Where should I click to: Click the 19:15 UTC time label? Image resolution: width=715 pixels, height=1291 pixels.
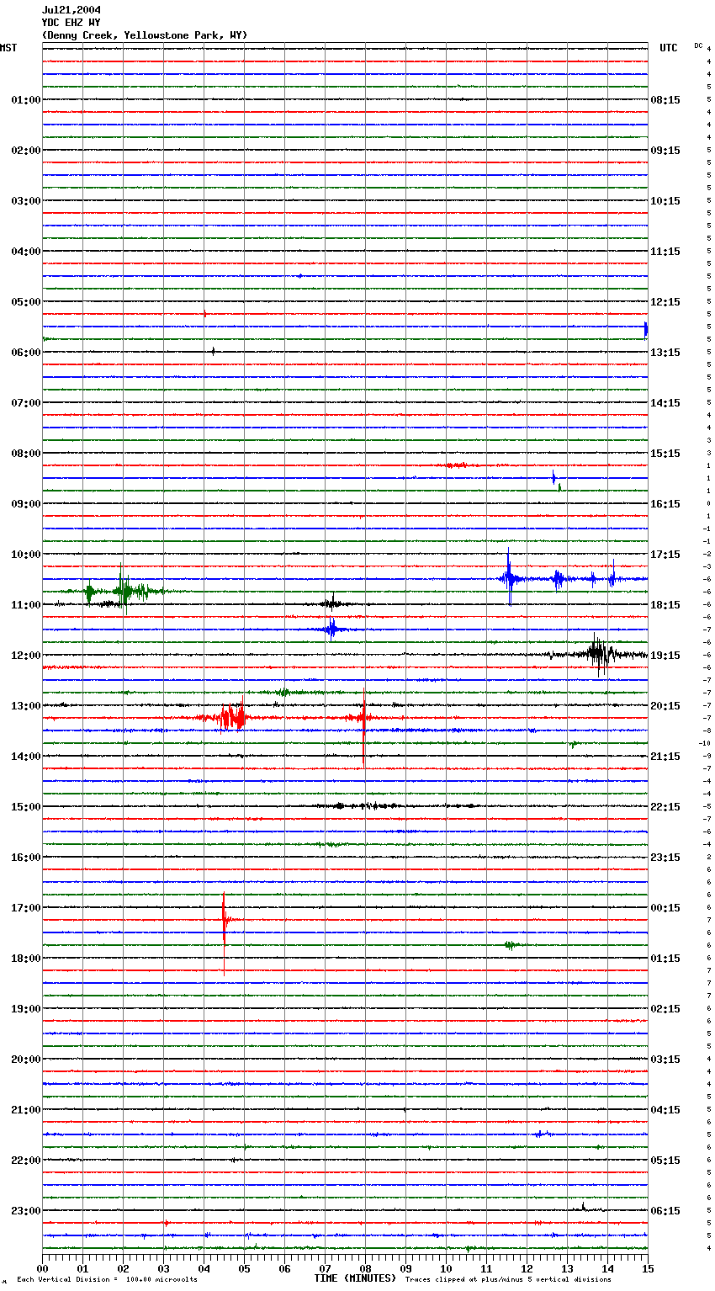pyautogui.click(x=665, y=656)
